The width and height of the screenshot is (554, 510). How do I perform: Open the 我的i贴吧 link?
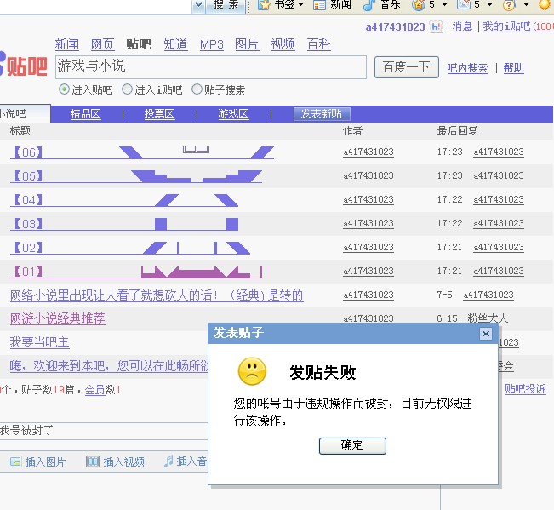506,26
